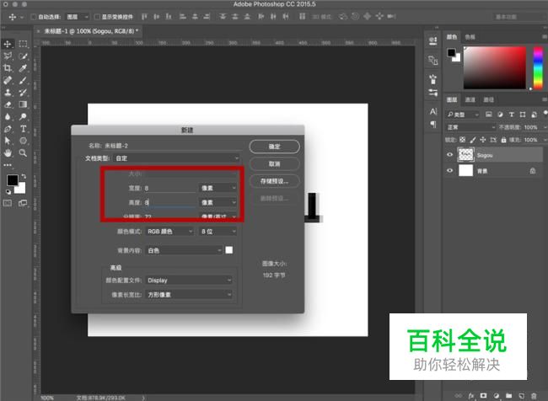Open the 颜色配置文件 Display dropdown
The width and height of the screenshot is (548, 401).
(189, 281)
